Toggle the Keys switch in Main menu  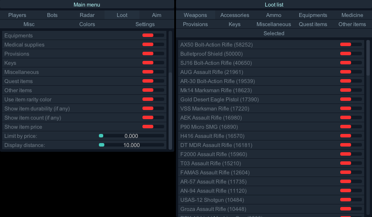tap(153, 63)
